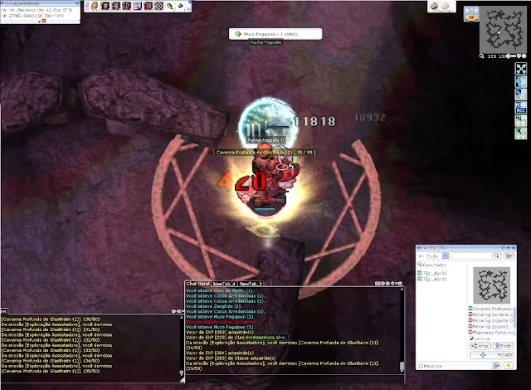The width and height of the screenshot is (531, 390).
Task: Toggle the service checkbox in Navegação
Action: pos(472,339)
